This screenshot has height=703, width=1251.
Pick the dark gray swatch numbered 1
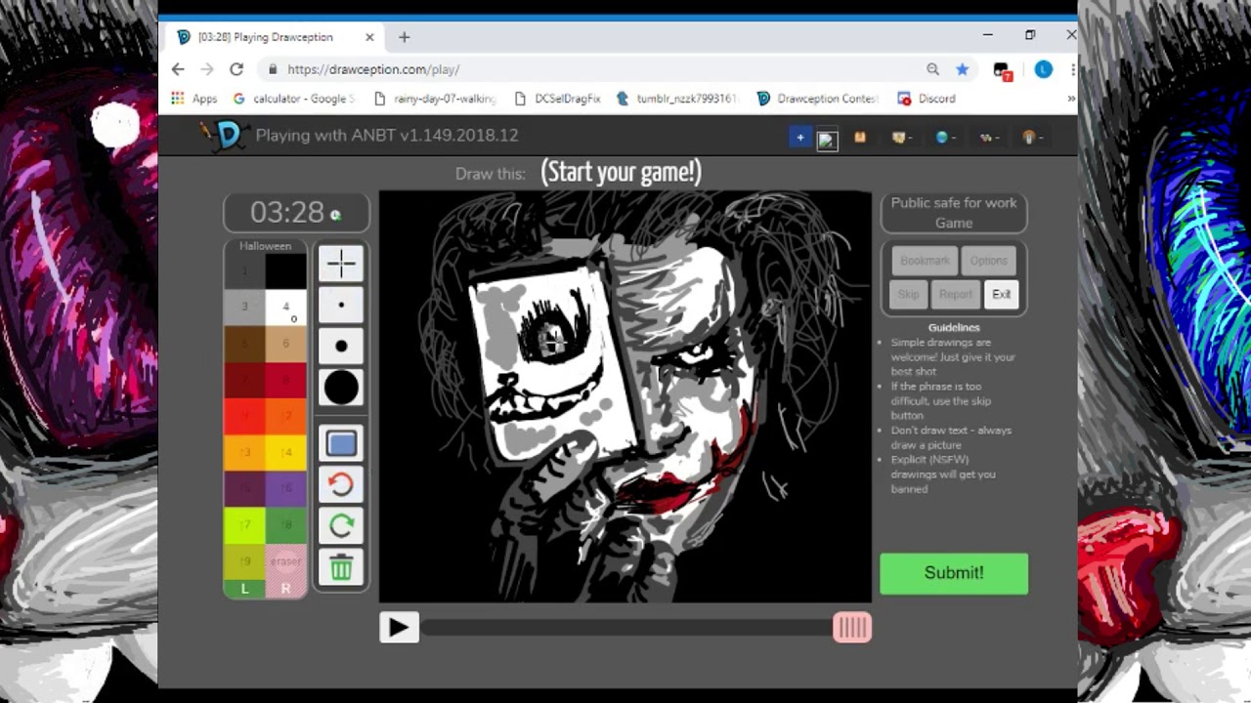coord(244,271)
